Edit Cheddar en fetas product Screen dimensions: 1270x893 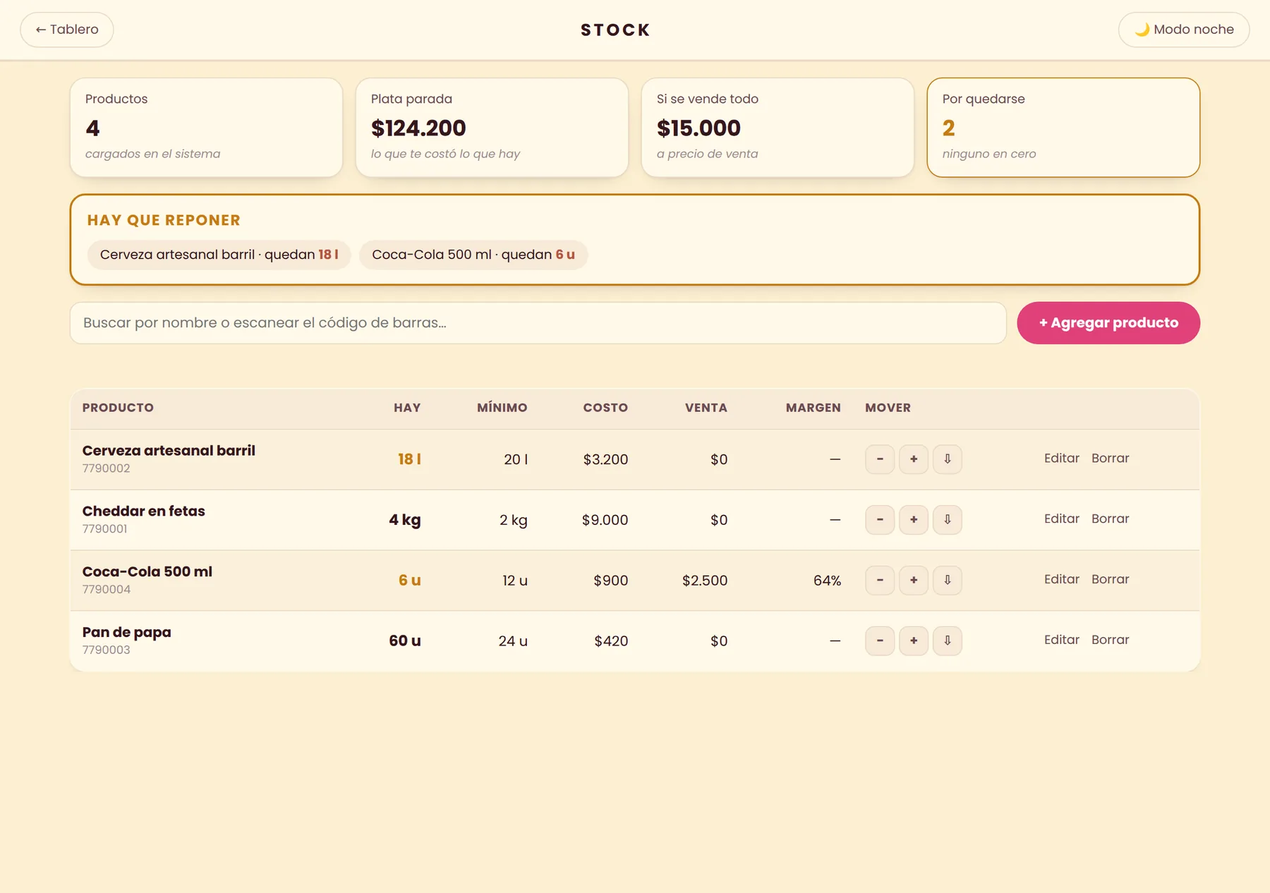[x=1062, y=518]
